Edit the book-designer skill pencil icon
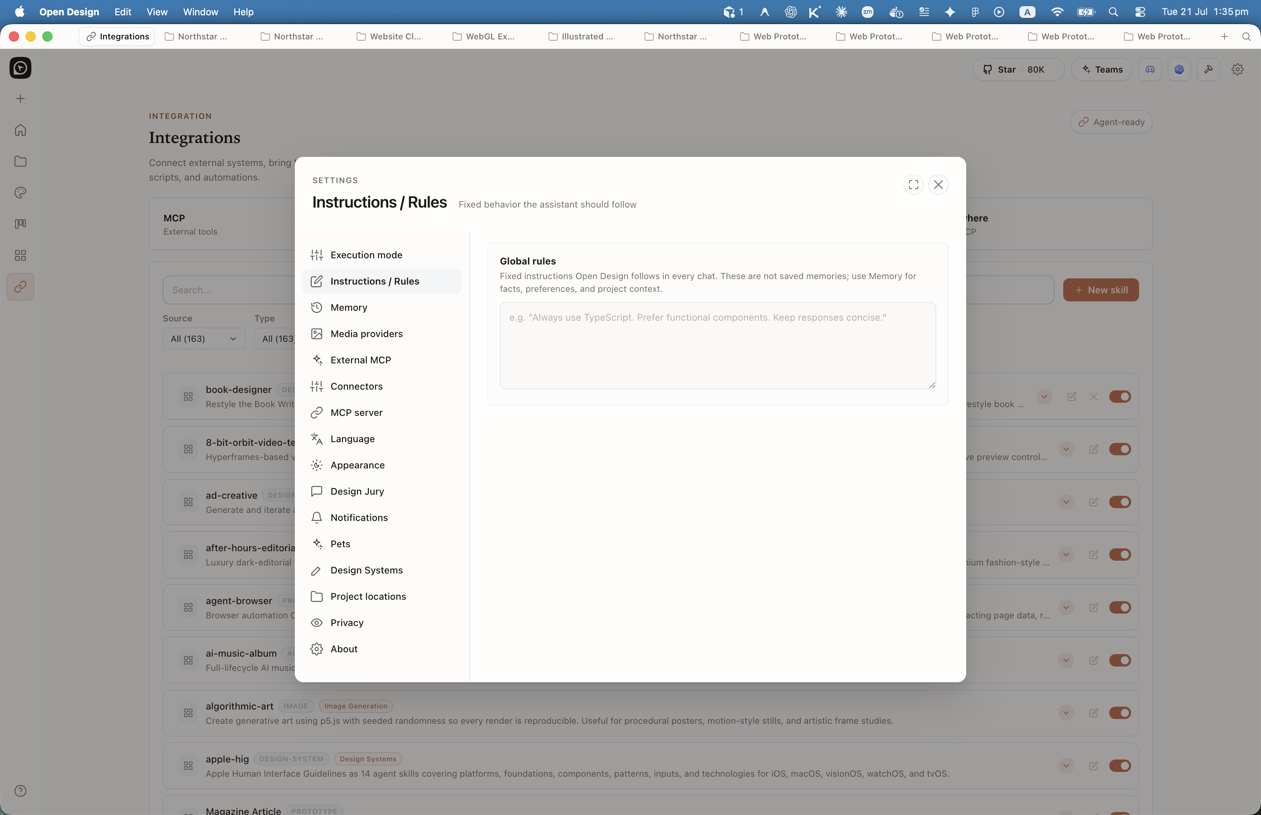 coord(1072,397)
